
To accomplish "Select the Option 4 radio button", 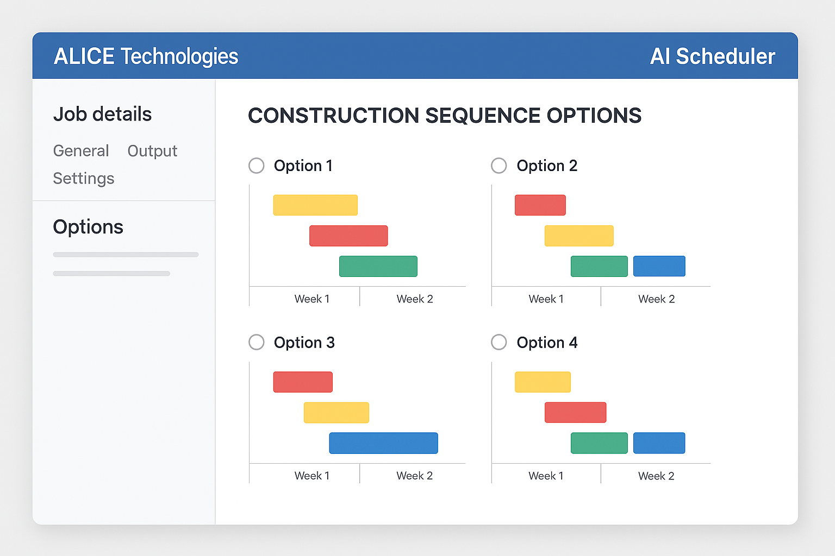I will click(x=499, y=342).
